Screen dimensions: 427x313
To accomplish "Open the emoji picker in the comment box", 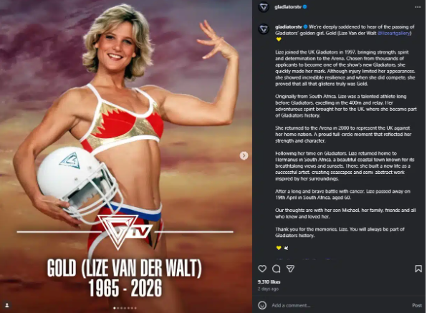I will pos(262,305).
